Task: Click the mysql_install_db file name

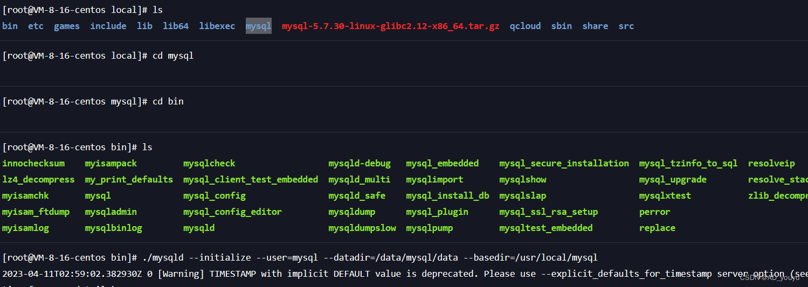Action: 447,195
